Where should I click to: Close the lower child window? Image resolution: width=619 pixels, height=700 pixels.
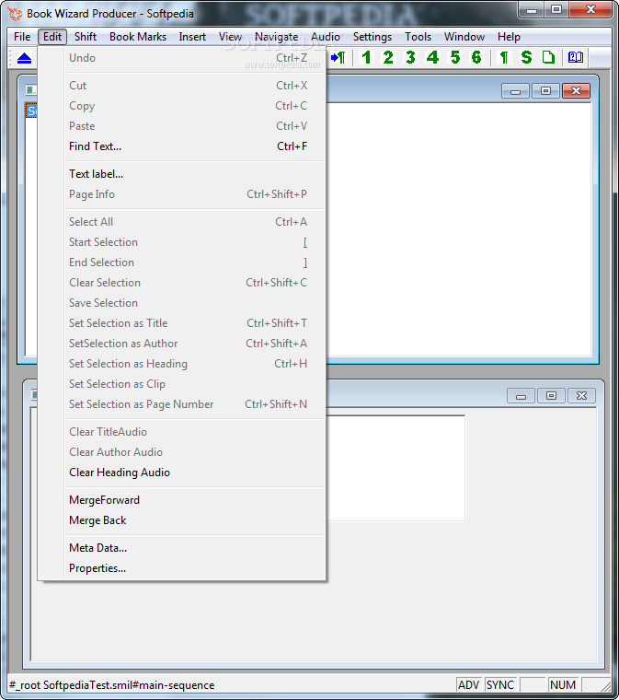(x=581, y=396)
